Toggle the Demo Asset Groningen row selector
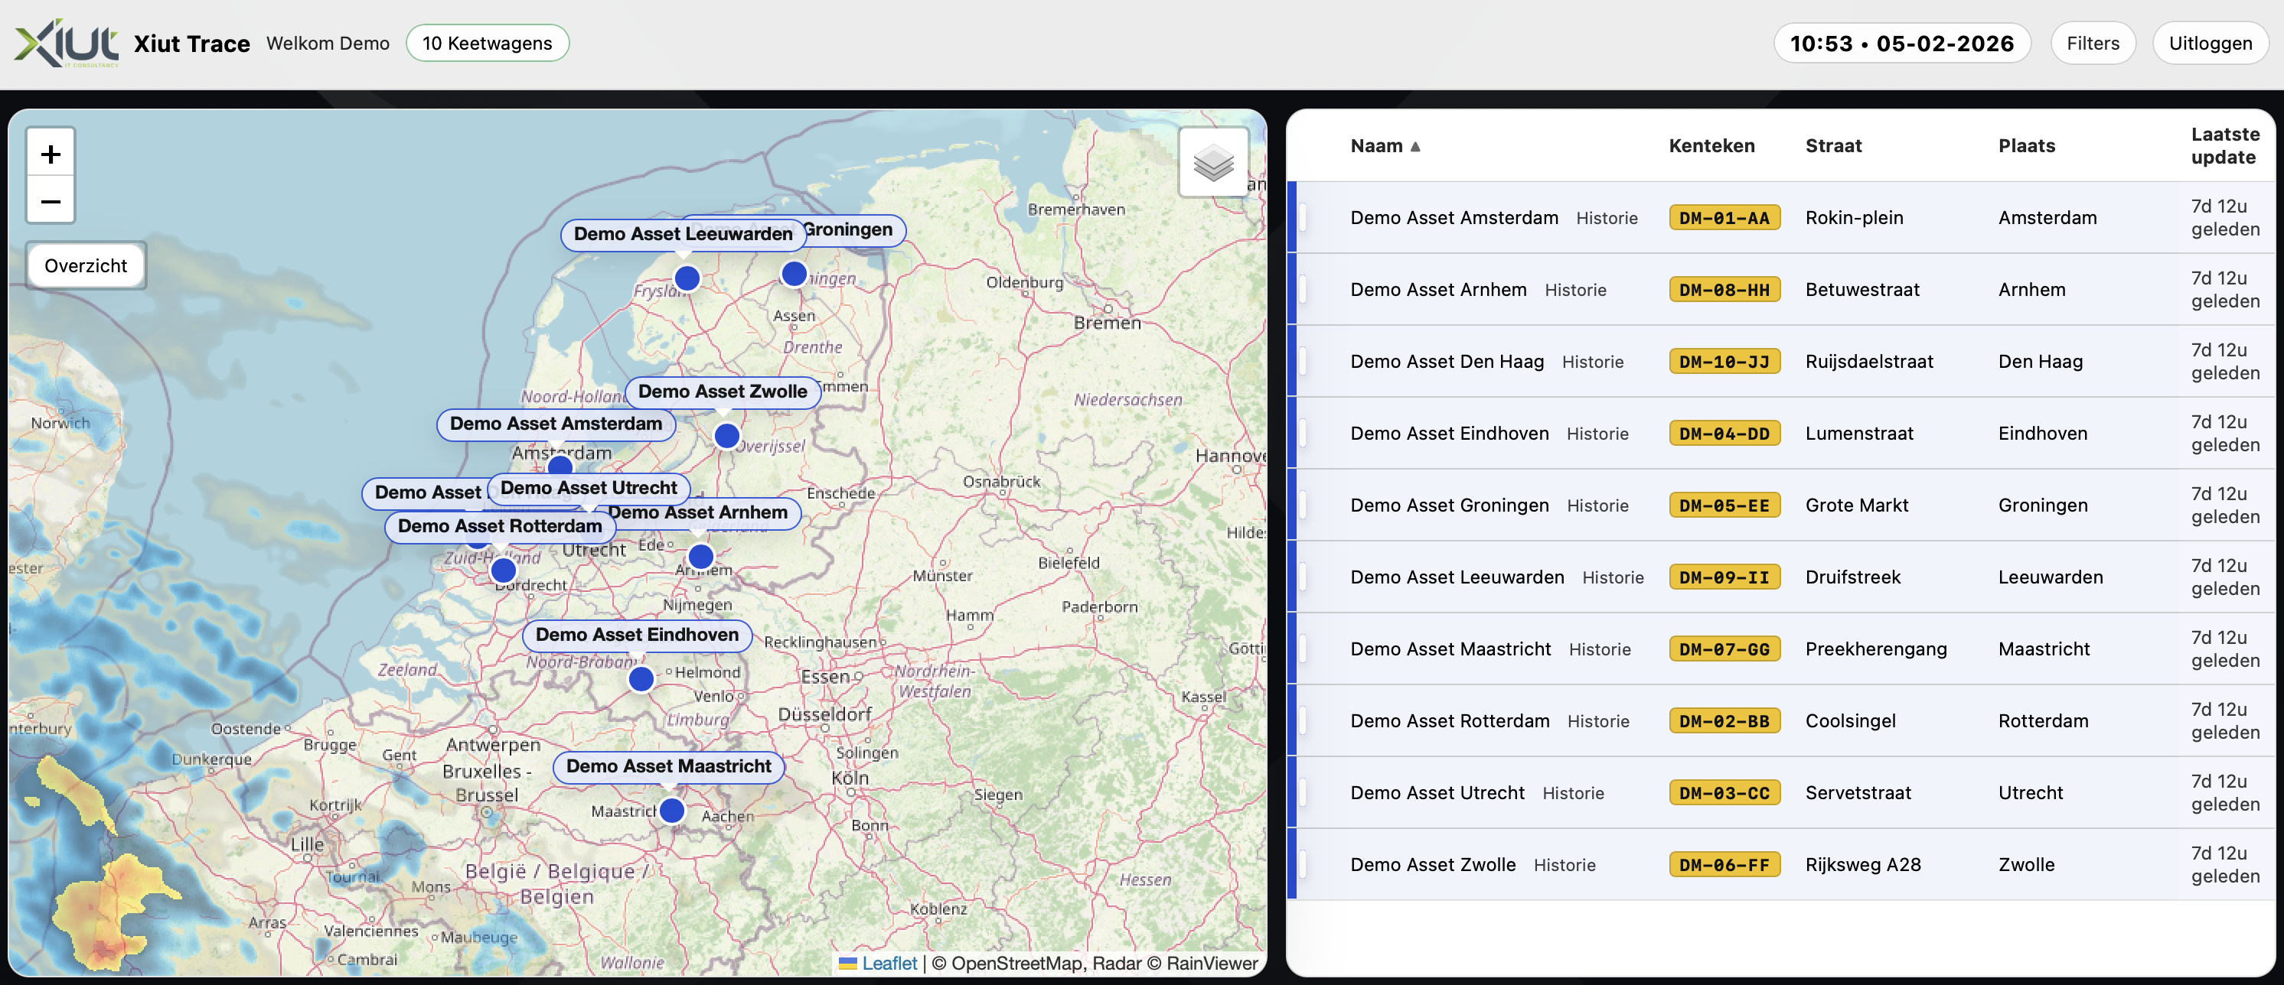The height and width of the screenshot is (985, 2284). (x=1304, y=505)
